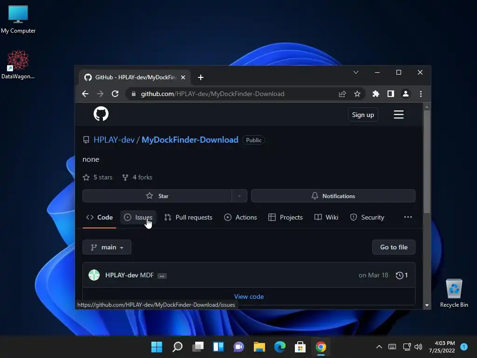477x358 pixels.
Task: Open the Wiki tab
Action: pos(326,217)
